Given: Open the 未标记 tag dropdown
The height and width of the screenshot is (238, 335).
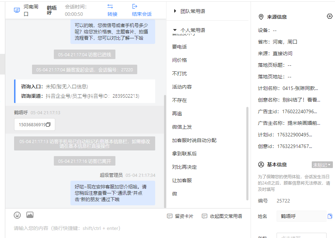Looking at the screenshot, I should tap(322, 165).
